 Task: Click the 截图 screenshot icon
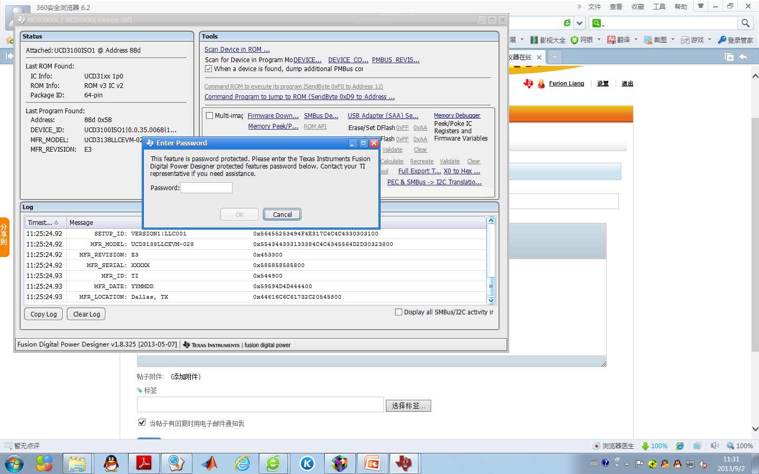point(648,40)
